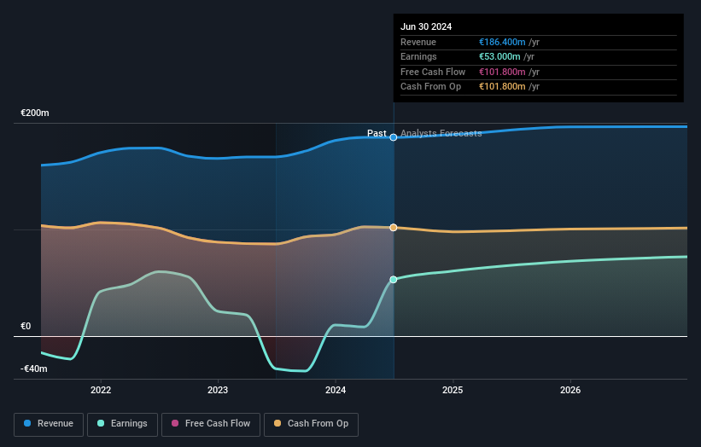Click the 'Past' label on chart

377,133
